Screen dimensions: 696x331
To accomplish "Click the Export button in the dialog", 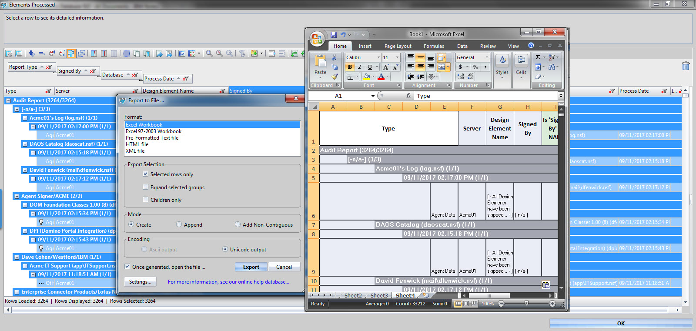I will click(251, 267).
